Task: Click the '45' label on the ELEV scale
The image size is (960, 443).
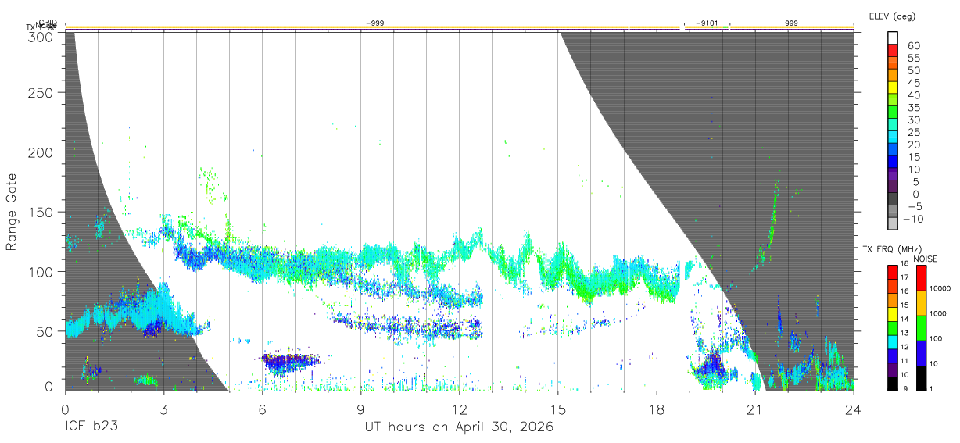Action: point(913,83)
